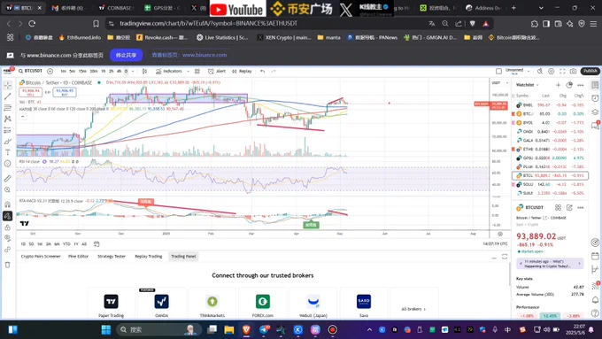Open the Alerts clock panel icon

[x=595, y=98]
